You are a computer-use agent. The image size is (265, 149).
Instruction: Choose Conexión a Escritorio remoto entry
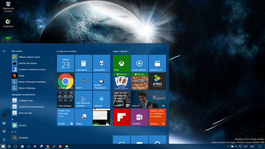pos(32,70)
